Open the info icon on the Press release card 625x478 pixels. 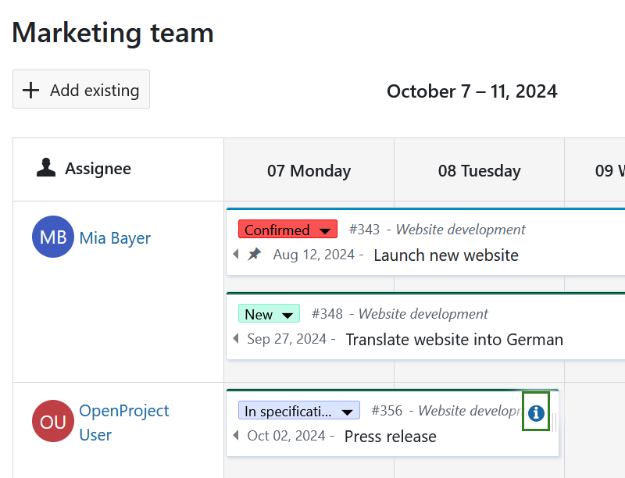[x=536, y=412]
